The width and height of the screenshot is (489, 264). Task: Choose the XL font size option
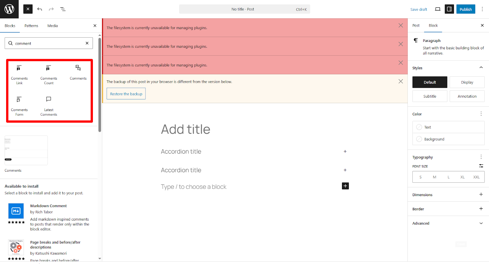pyautogui.click(x=462, y=177)
